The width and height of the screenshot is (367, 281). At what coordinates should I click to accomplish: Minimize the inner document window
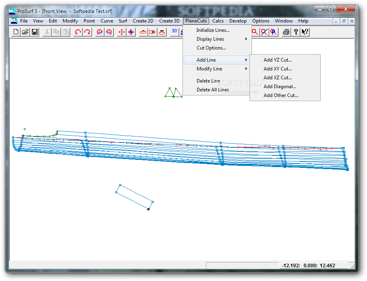tap(336, 21)
